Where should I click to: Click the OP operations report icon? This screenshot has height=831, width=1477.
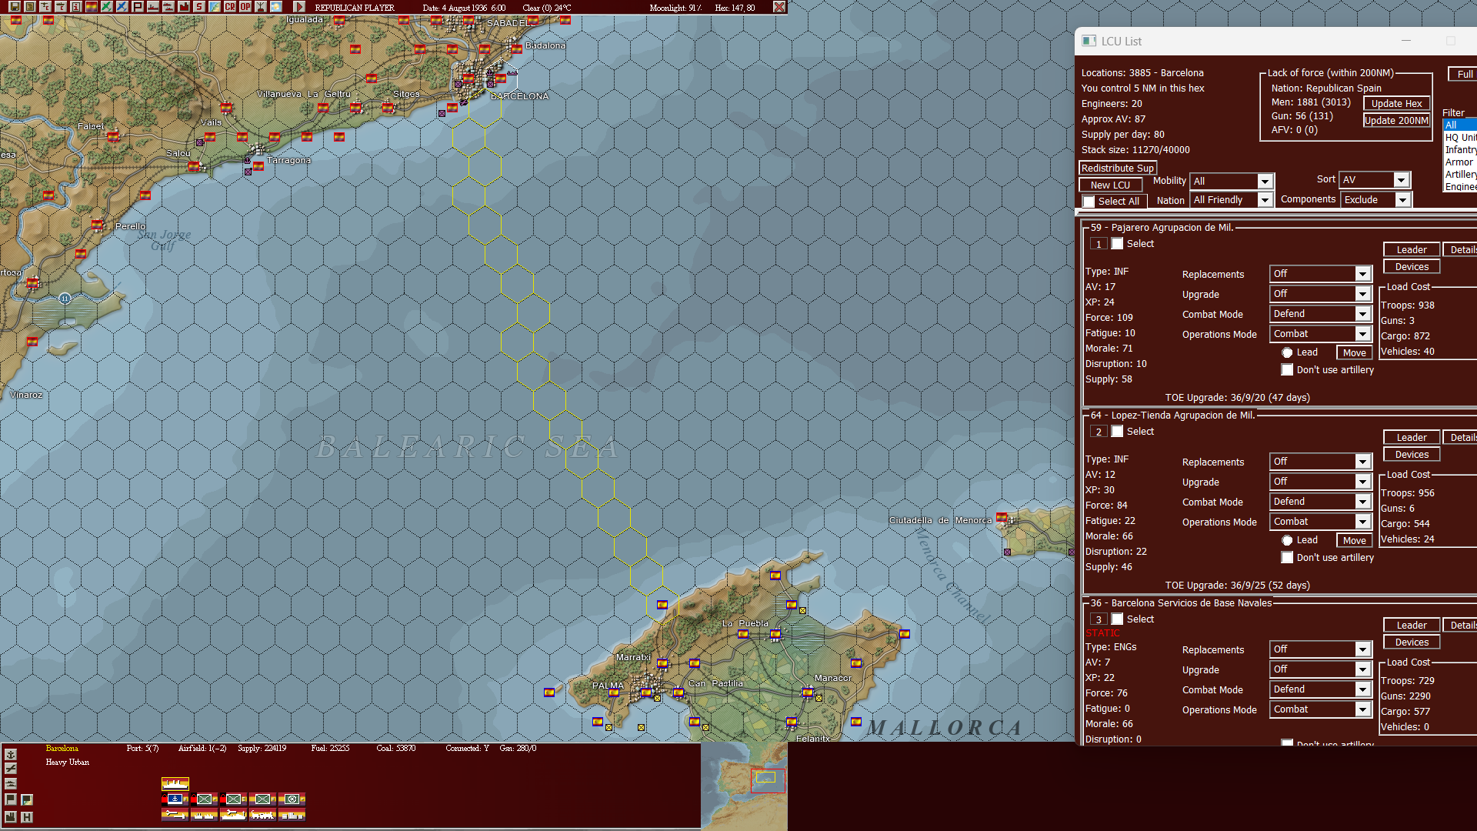245,7
